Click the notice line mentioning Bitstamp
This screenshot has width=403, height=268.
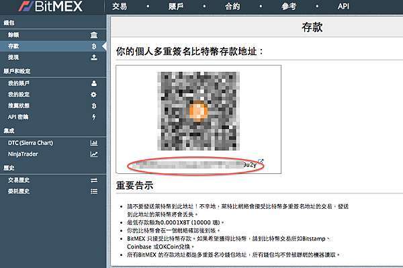coord(228,242)
